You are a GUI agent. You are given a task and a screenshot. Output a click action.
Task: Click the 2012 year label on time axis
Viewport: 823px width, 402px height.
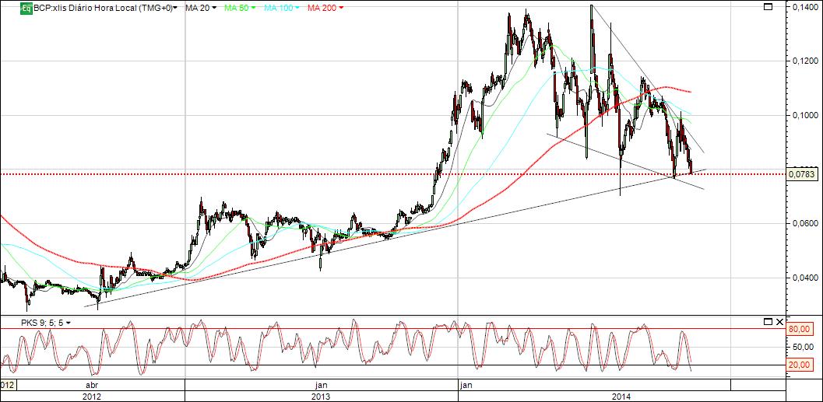pos(93,397)
